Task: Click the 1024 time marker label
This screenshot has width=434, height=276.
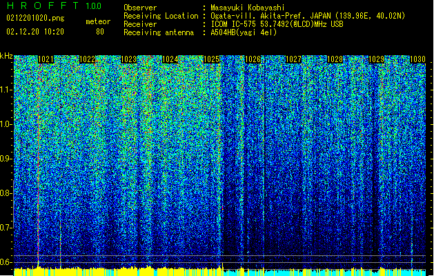Action: point(170,59)
